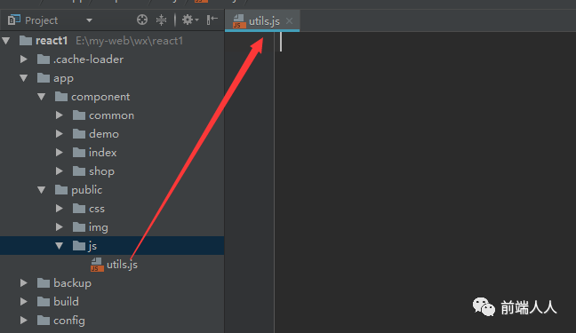
Task: Expand the common folder arrow
Action: [x=60, y=115]
